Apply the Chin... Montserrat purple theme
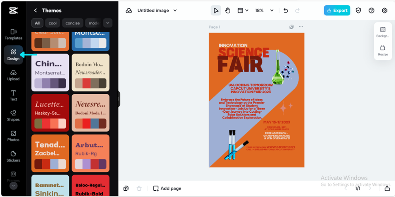This screenshot has height=197, width=395. pyautogui.click(x=50, y=72)
